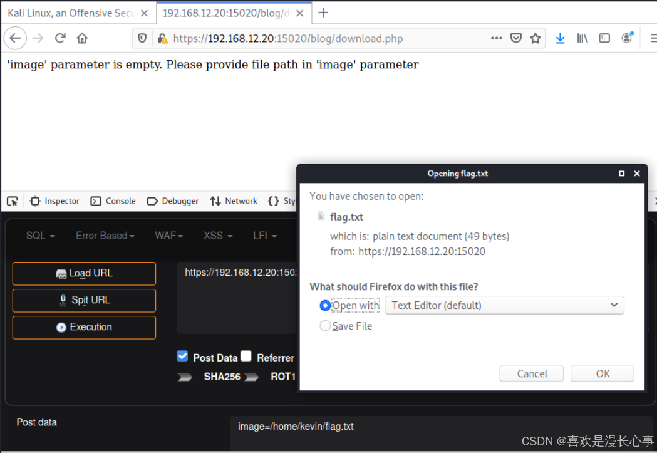This screenshot has width=657, height=453.
Task: Click the insecure connection padlock icon
Action: tap(163, 39)
